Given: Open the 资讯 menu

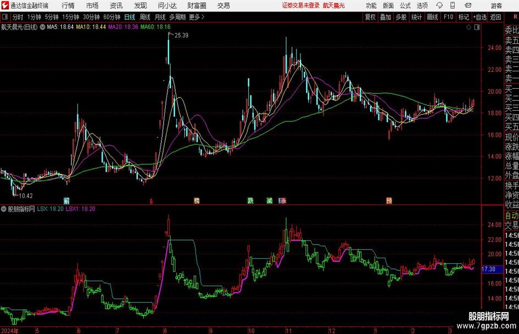Looking at the screenshot, I should pyautogui.click(x=116, y=5).
